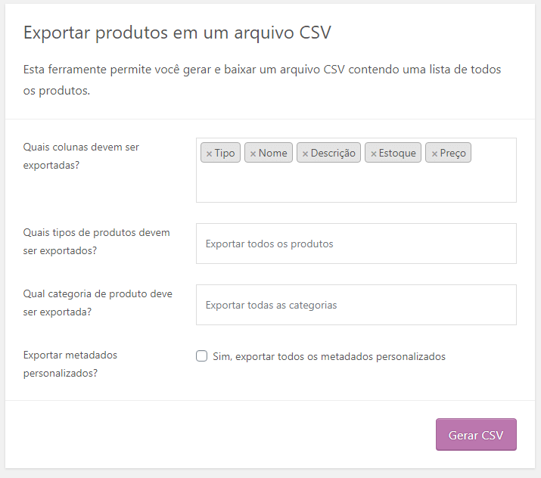
Task: Expand the product category selector
Action: 356,305
